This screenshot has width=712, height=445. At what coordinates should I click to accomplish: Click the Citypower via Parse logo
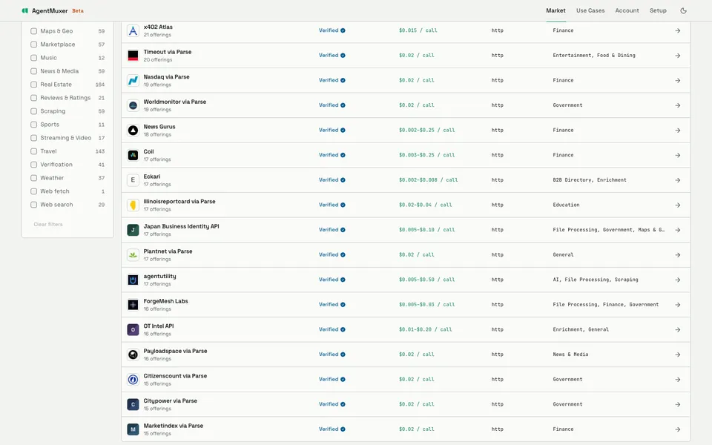point(133,404)
